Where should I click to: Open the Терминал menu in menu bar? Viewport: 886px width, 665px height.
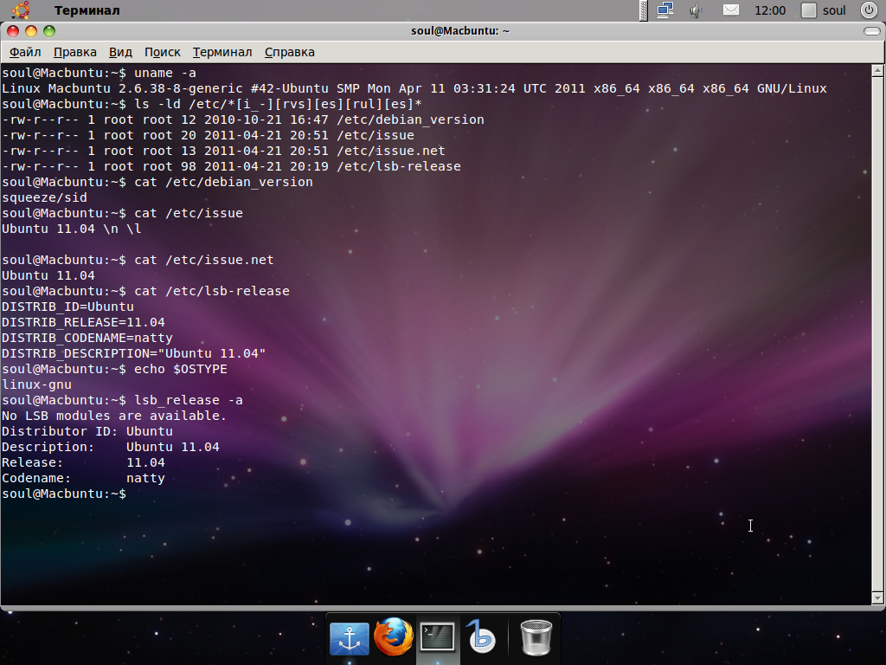(x=222, y=52)
